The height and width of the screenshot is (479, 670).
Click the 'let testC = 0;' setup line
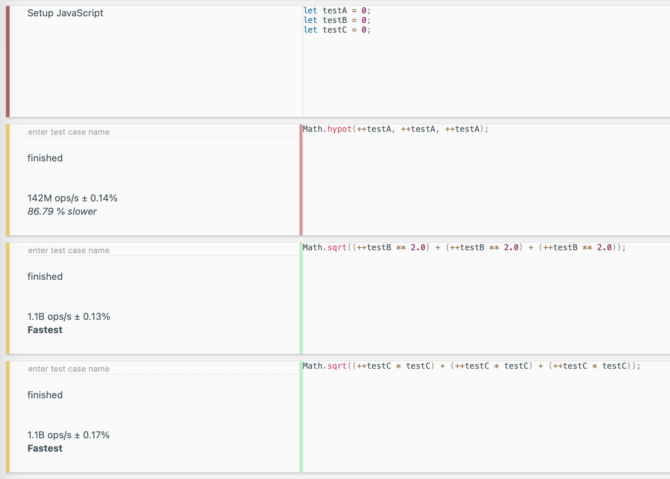point(336,30)
